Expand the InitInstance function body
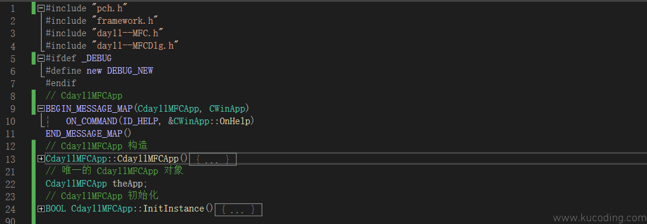647x224 pixels. tap(41, 209)
